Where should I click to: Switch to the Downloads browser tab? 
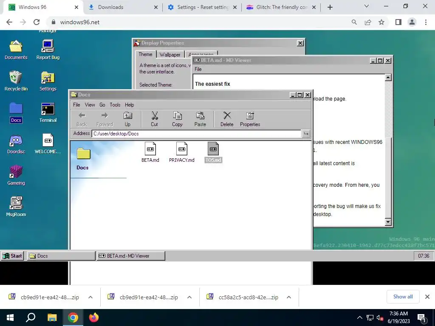[x=123, y=7]
